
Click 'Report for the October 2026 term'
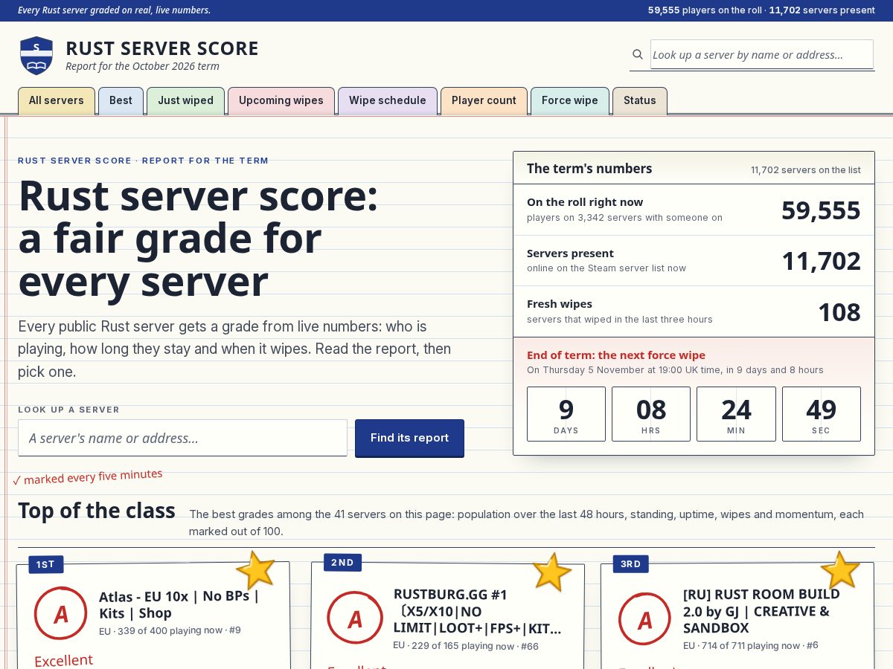click(x=142, y=66)
